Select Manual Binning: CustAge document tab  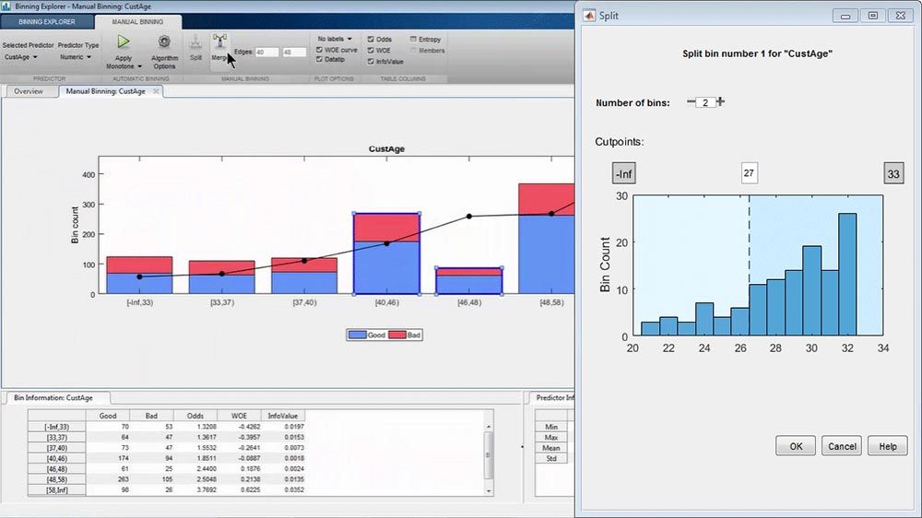106,91
